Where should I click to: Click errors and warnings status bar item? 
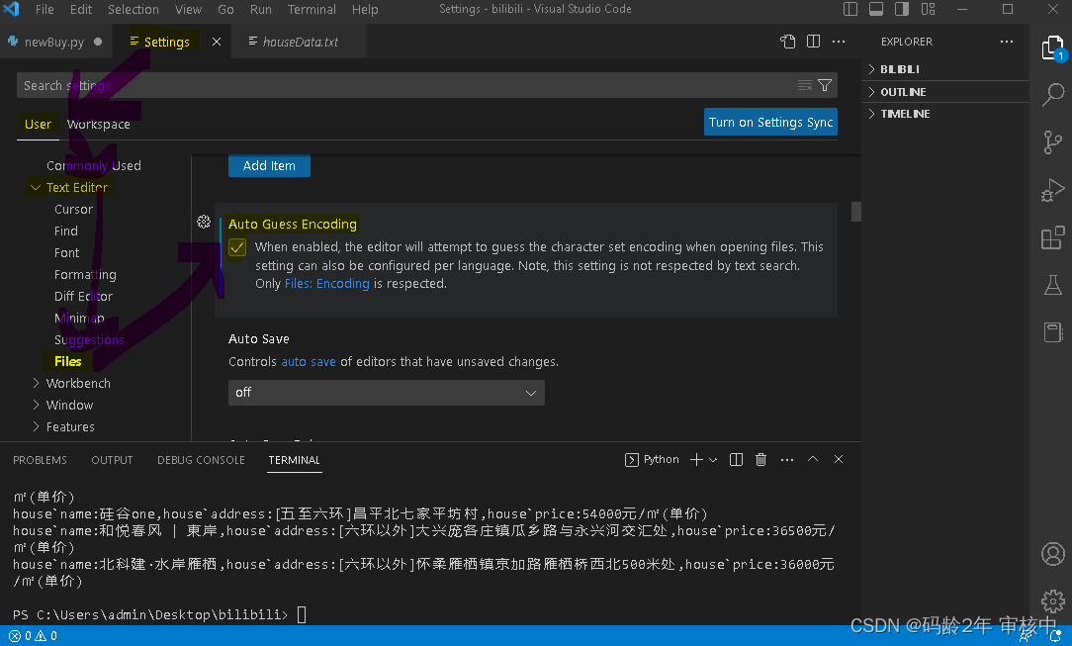(33, 636)
